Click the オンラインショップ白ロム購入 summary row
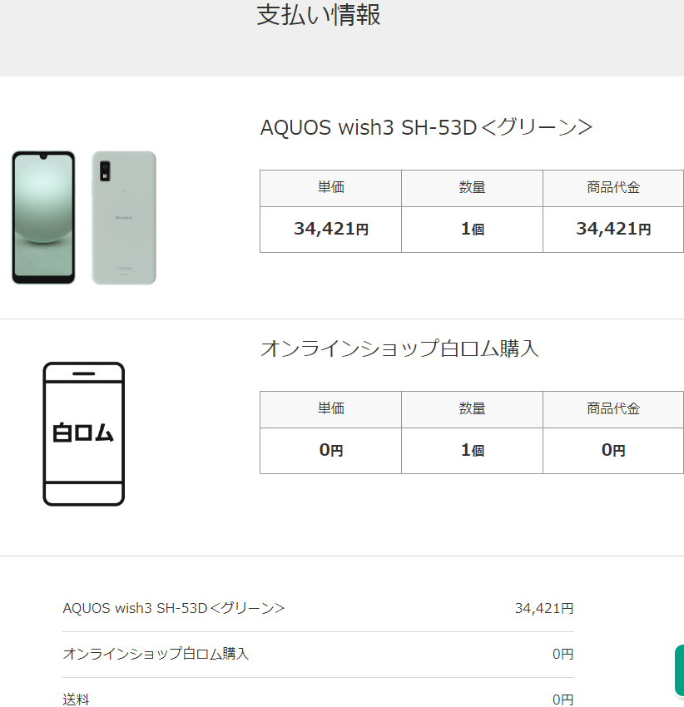Image resolution: width=684 pixels, height=707 pixels. click(x=318, y=655)
